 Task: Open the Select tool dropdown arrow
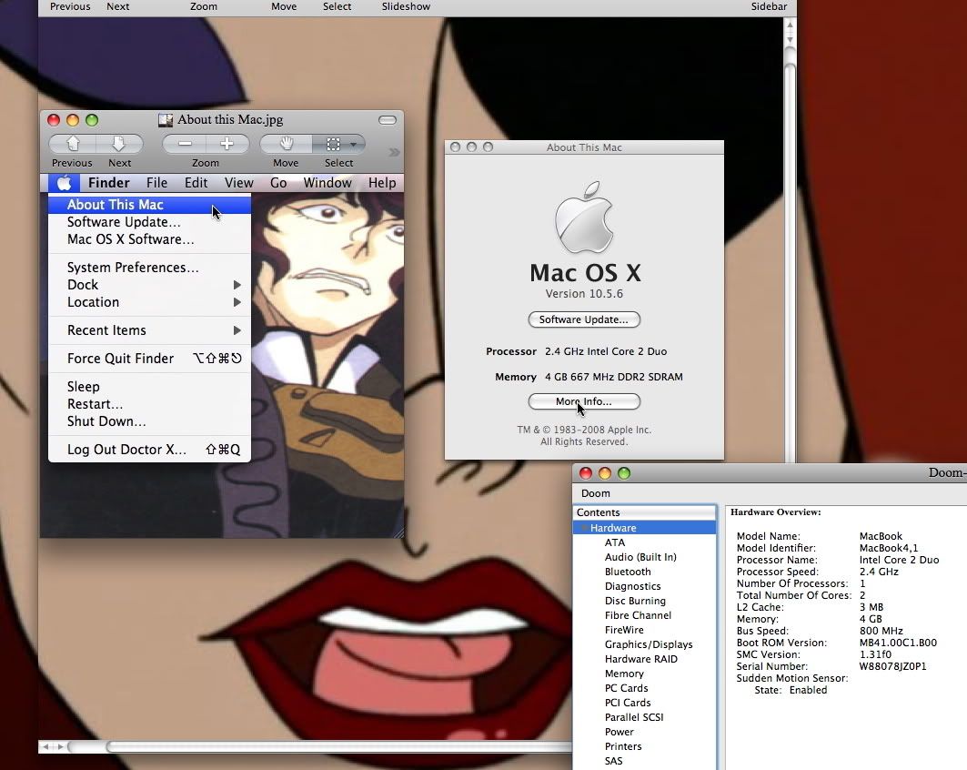pyautogui.click(x=354, y=145)
